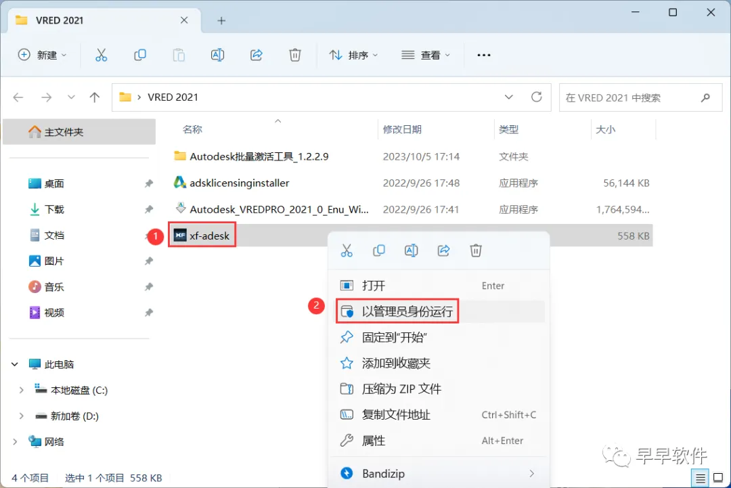Expand the 网络 tree node
This screenshot has height=488, width=731.
tap(15, 442)
